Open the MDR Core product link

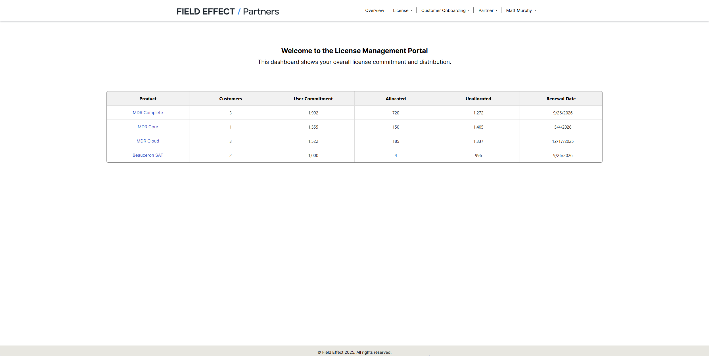pos(148,127)
